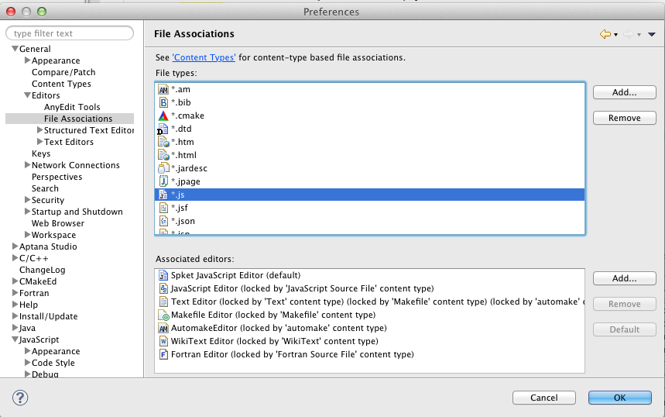Go back with the yellow arrow icon
The width and height of the screenshot is (665, 417).
point(605,34)
